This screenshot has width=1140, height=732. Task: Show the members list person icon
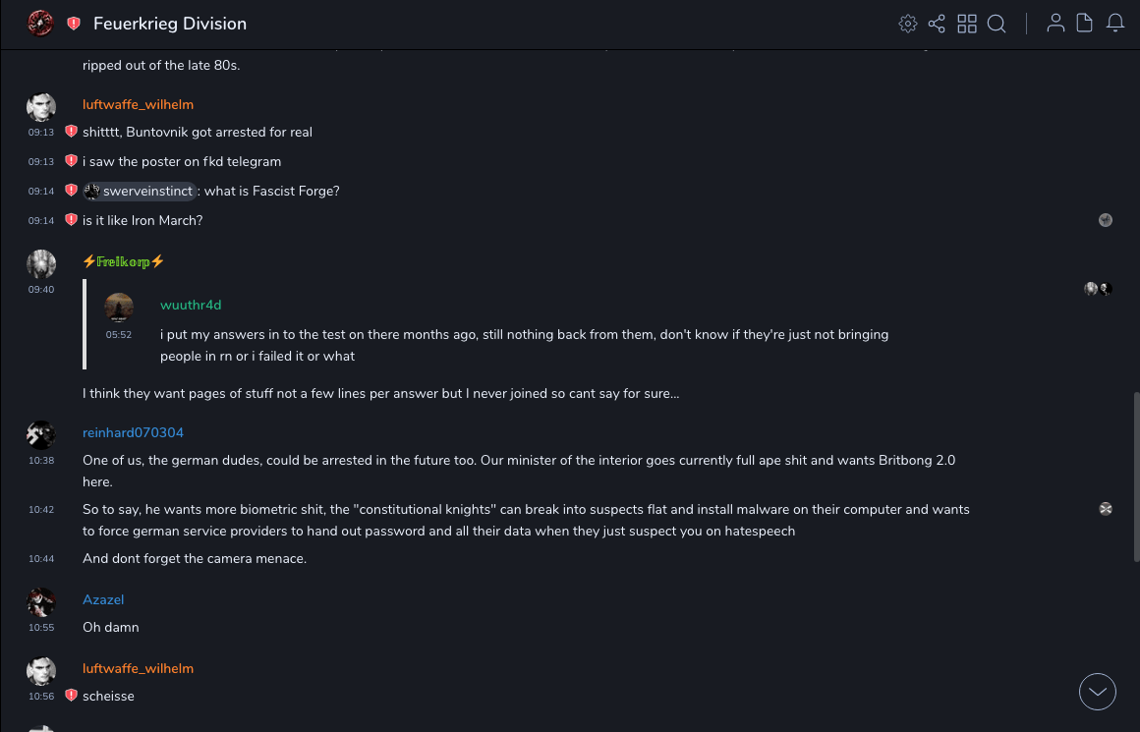tap(1055, 24)
